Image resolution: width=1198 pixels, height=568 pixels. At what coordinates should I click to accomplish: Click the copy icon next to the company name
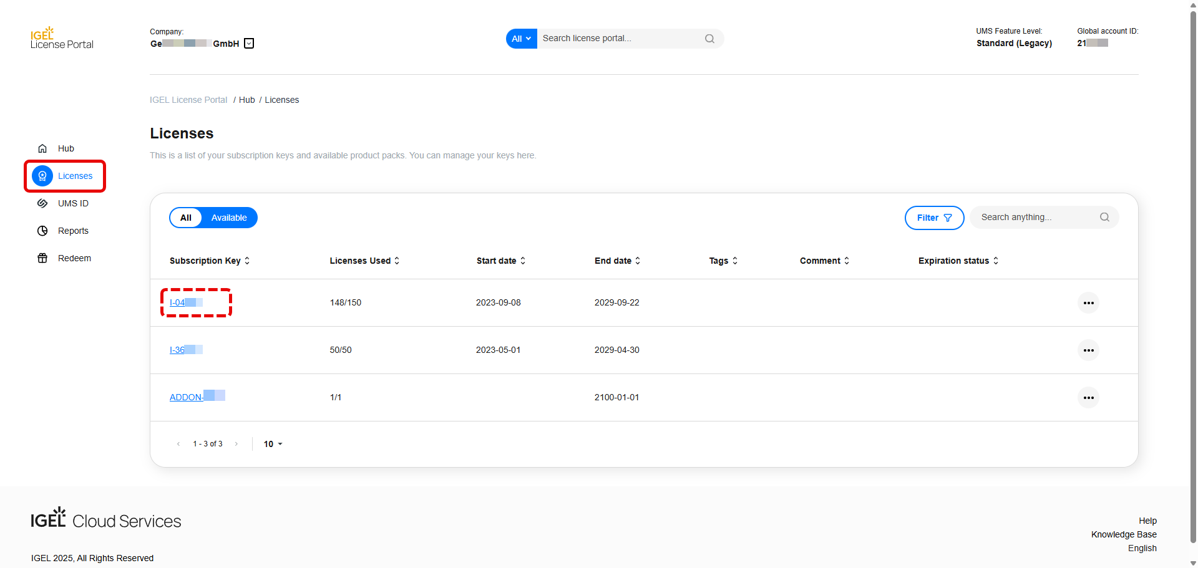coord(248,43)
